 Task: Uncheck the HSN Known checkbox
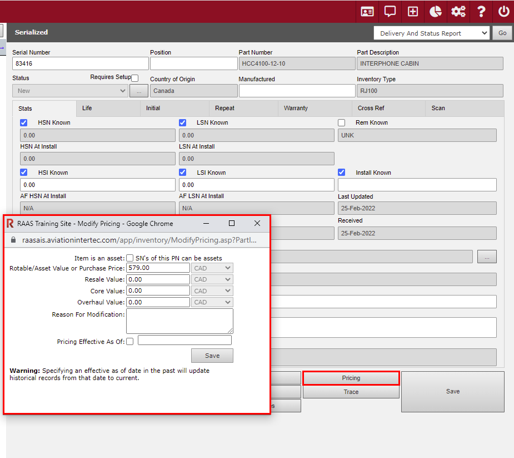coord(23,122)
